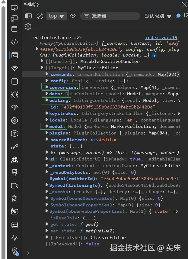This screenshot has height=259, width=188.
Task: Expand the editing property
Action: tap(47, 100)
